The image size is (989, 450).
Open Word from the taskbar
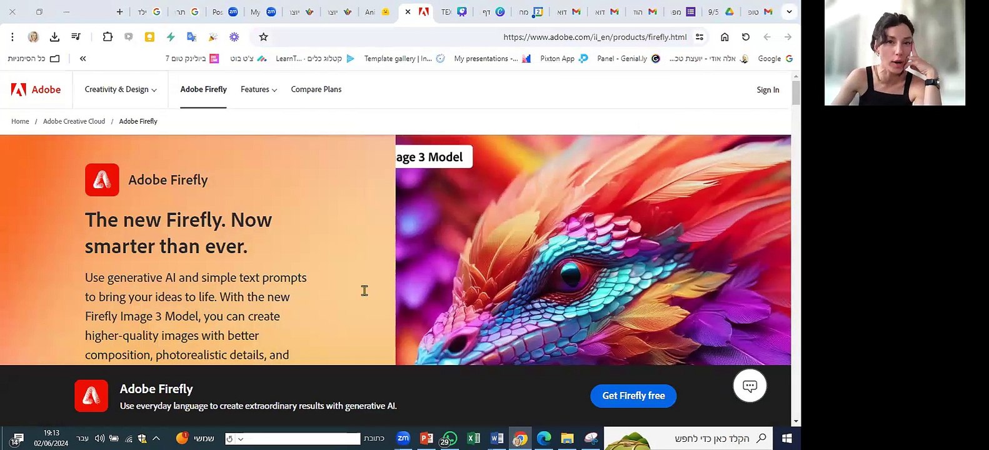(x=497, y=438)
